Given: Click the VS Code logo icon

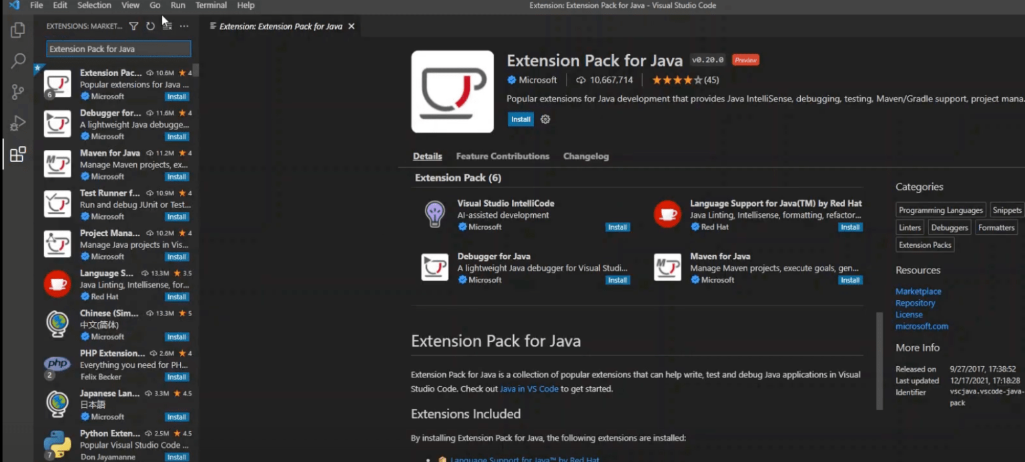Looking at the screenshot, I should (13, 5).
